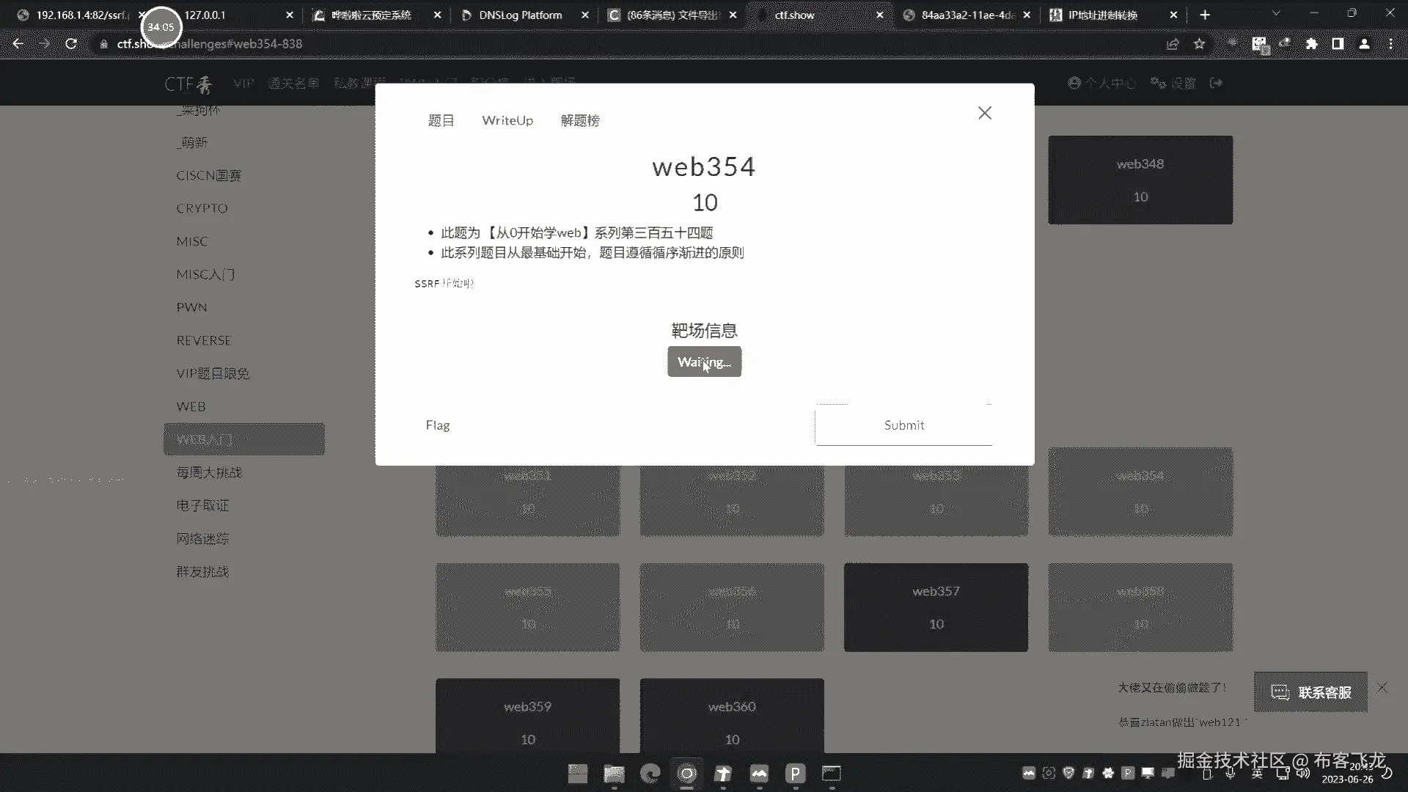
Task: Open Chrome three-dot menu
Action: [1390, 44]
